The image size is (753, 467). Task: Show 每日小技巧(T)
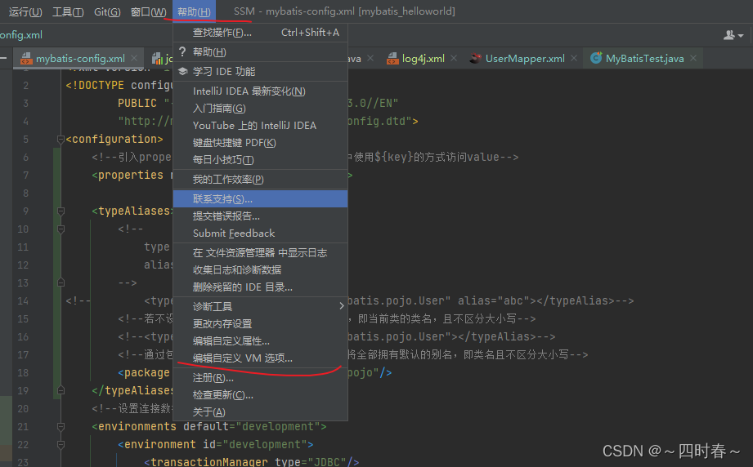pyautogui.click(x=260, y=160)
